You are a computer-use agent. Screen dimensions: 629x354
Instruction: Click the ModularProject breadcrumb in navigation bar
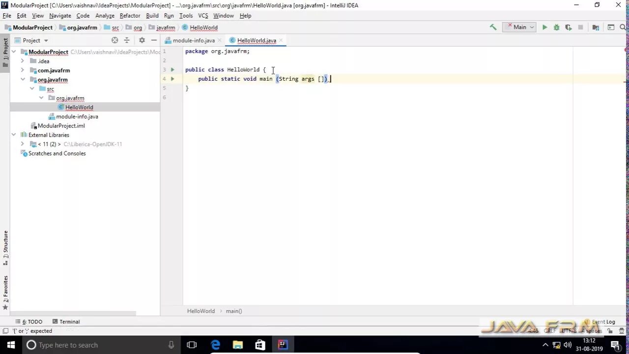point(29,28)
